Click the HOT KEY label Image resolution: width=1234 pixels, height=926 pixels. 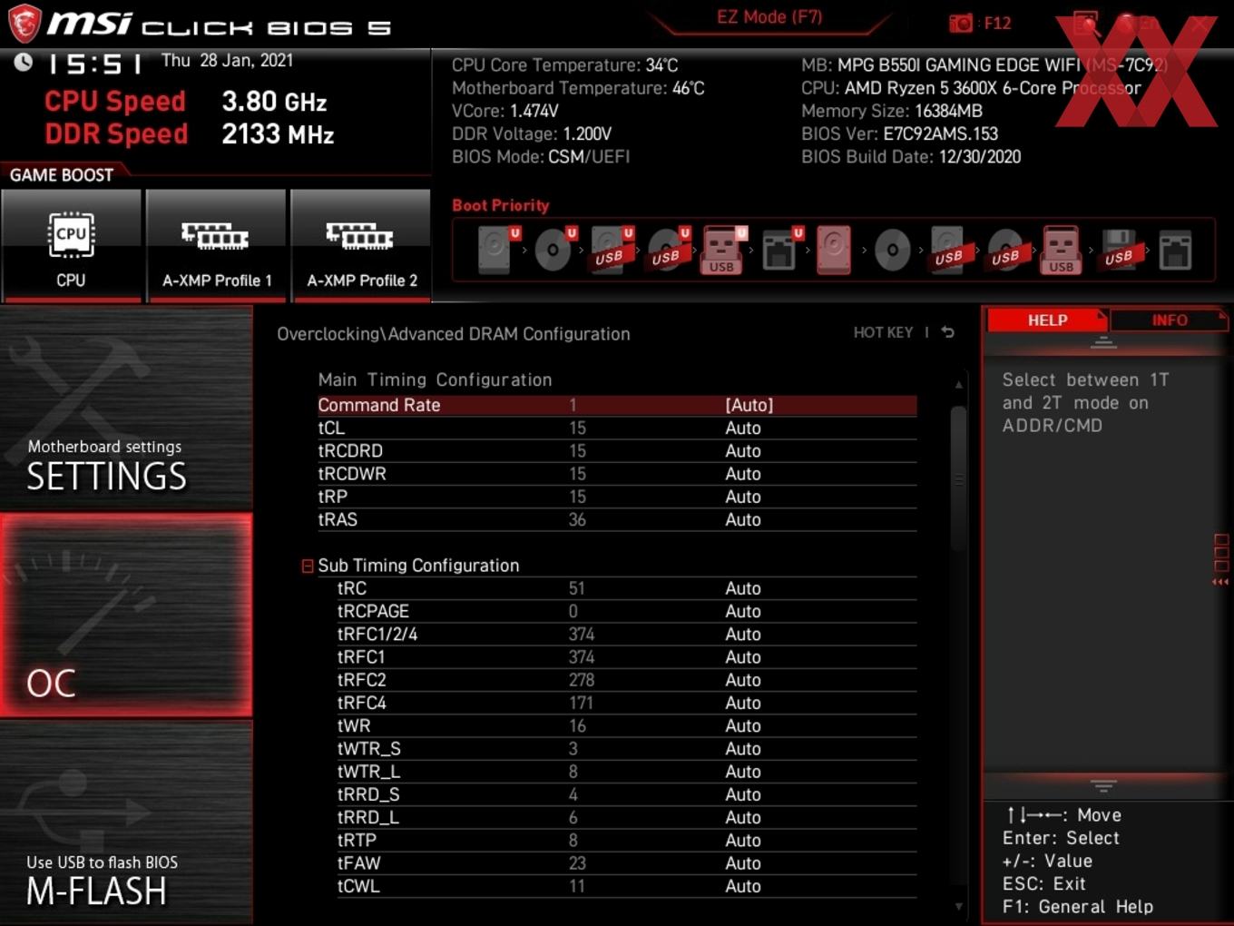(x=883, y=332)
